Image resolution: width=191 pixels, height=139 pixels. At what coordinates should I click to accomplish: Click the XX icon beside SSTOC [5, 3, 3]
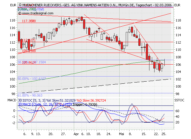(x=20, y=100)
